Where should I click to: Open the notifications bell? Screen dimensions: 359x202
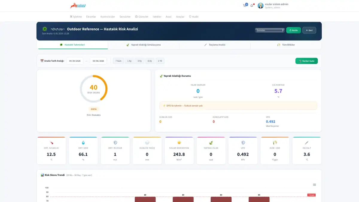tap(252, 6)
